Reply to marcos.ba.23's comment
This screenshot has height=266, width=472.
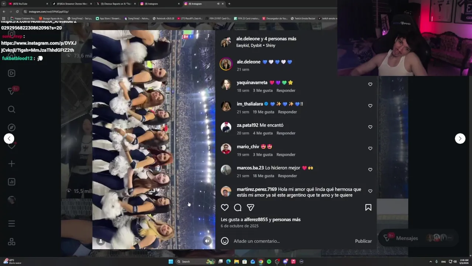pos(287,176)
